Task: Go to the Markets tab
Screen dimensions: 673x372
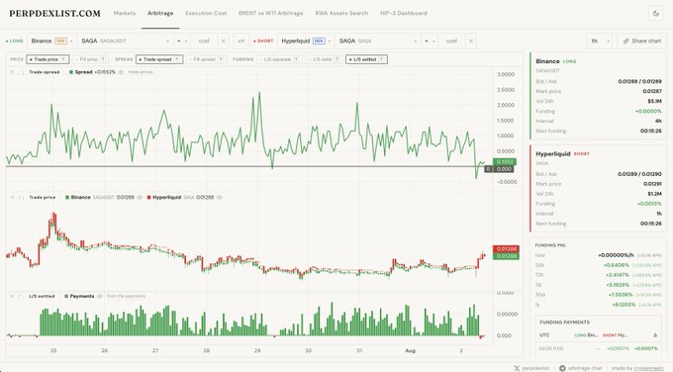Action: pyautogui.click(x=125, y=13)
